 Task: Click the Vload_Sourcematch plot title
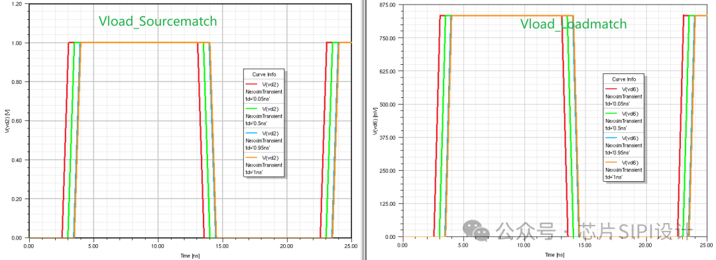158,21
